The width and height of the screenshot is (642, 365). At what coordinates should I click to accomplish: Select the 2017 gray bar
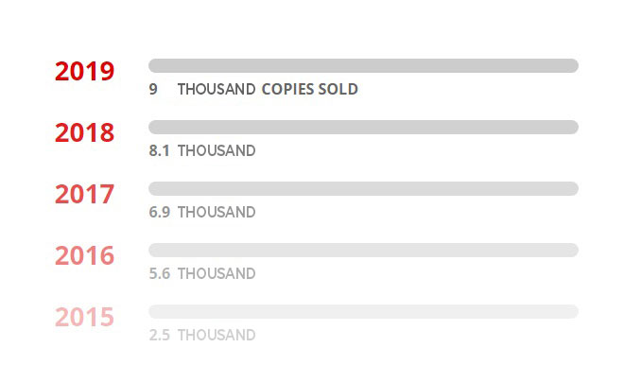pyautogui.click(x=363, y=188)
